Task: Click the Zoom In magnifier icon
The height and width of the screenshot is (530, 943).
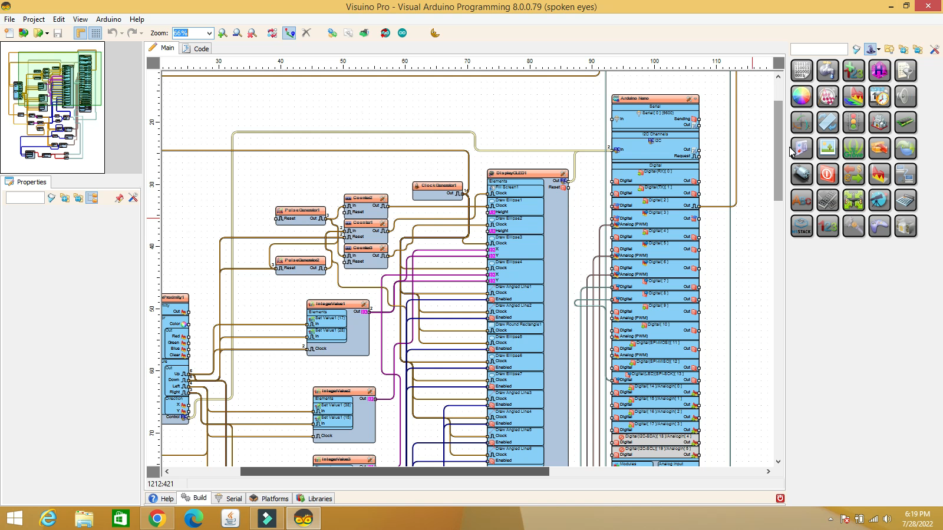Action: pos(222,33)
